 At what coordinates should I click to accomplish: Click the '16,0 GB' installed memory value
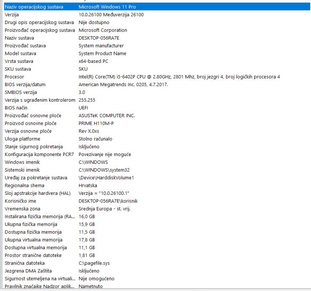(87, 216)
